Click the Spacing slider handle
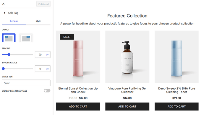Image resolution: width=201 pixels, height=115 pixels. pyautogui.click(x=9, y=54)
